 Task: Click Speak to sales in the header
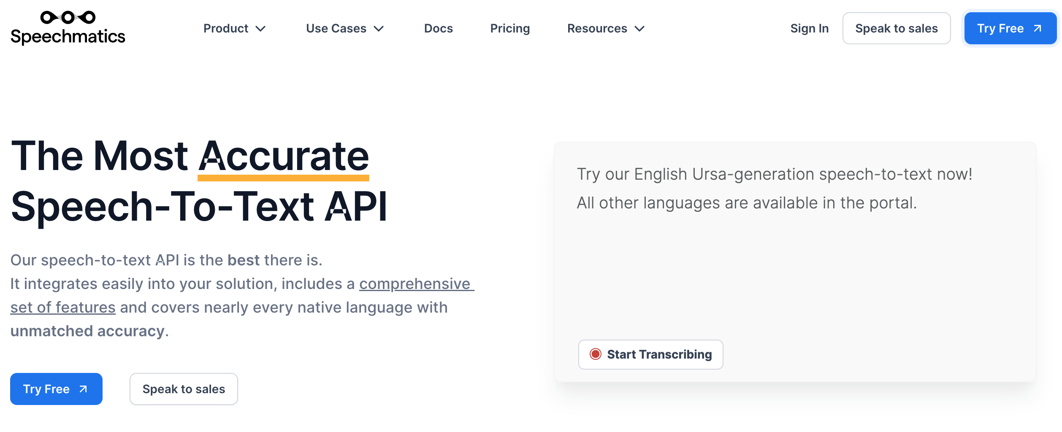[x=897, y=28]
